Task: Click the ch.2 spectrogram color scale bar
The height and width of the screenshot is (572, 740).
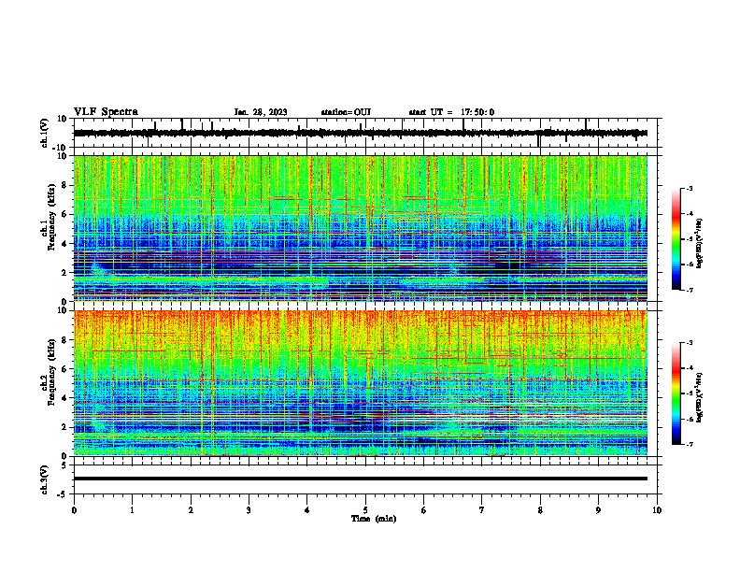Action: point(676,393)
